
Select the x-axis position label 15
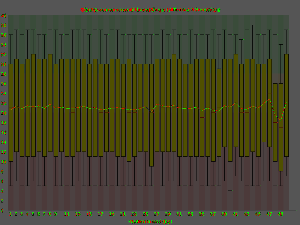(89, 214)
